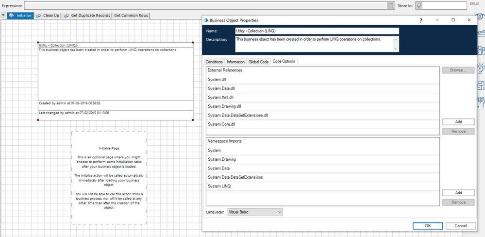Open the page list dropdown arrow
Viewport: 485px width, 237px height.
(x=3, y=16)
